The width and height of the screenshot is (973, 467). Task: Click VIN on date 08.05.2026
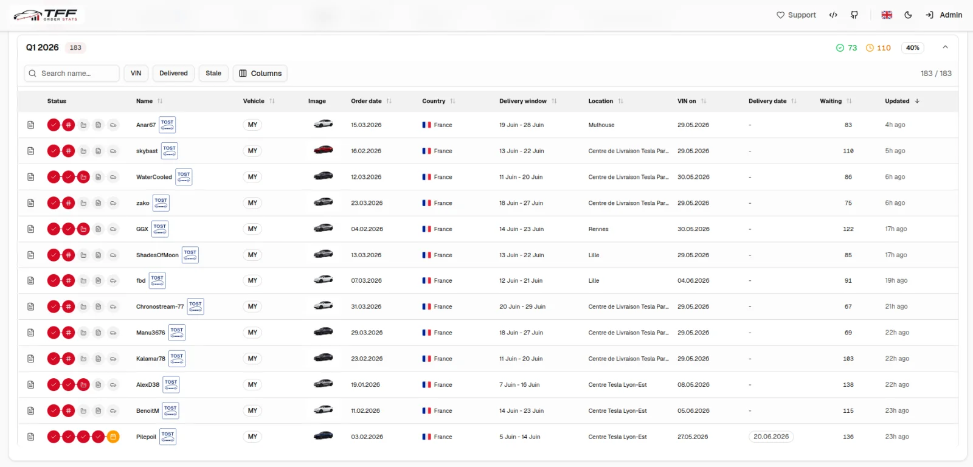(x=693, y=385)
